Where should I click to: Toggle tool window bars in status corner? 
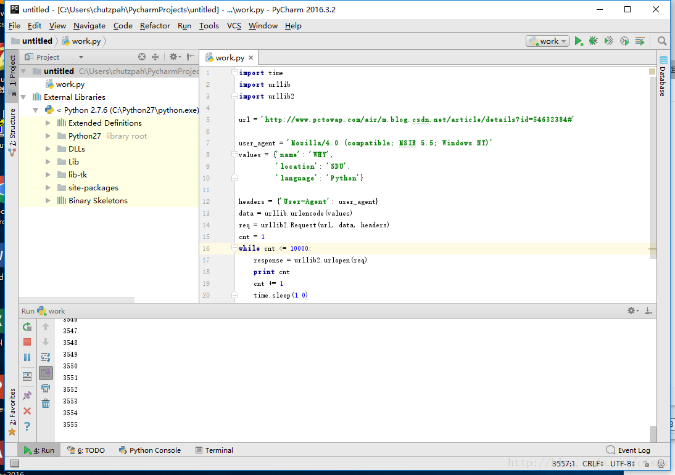(x=15, y=463)
